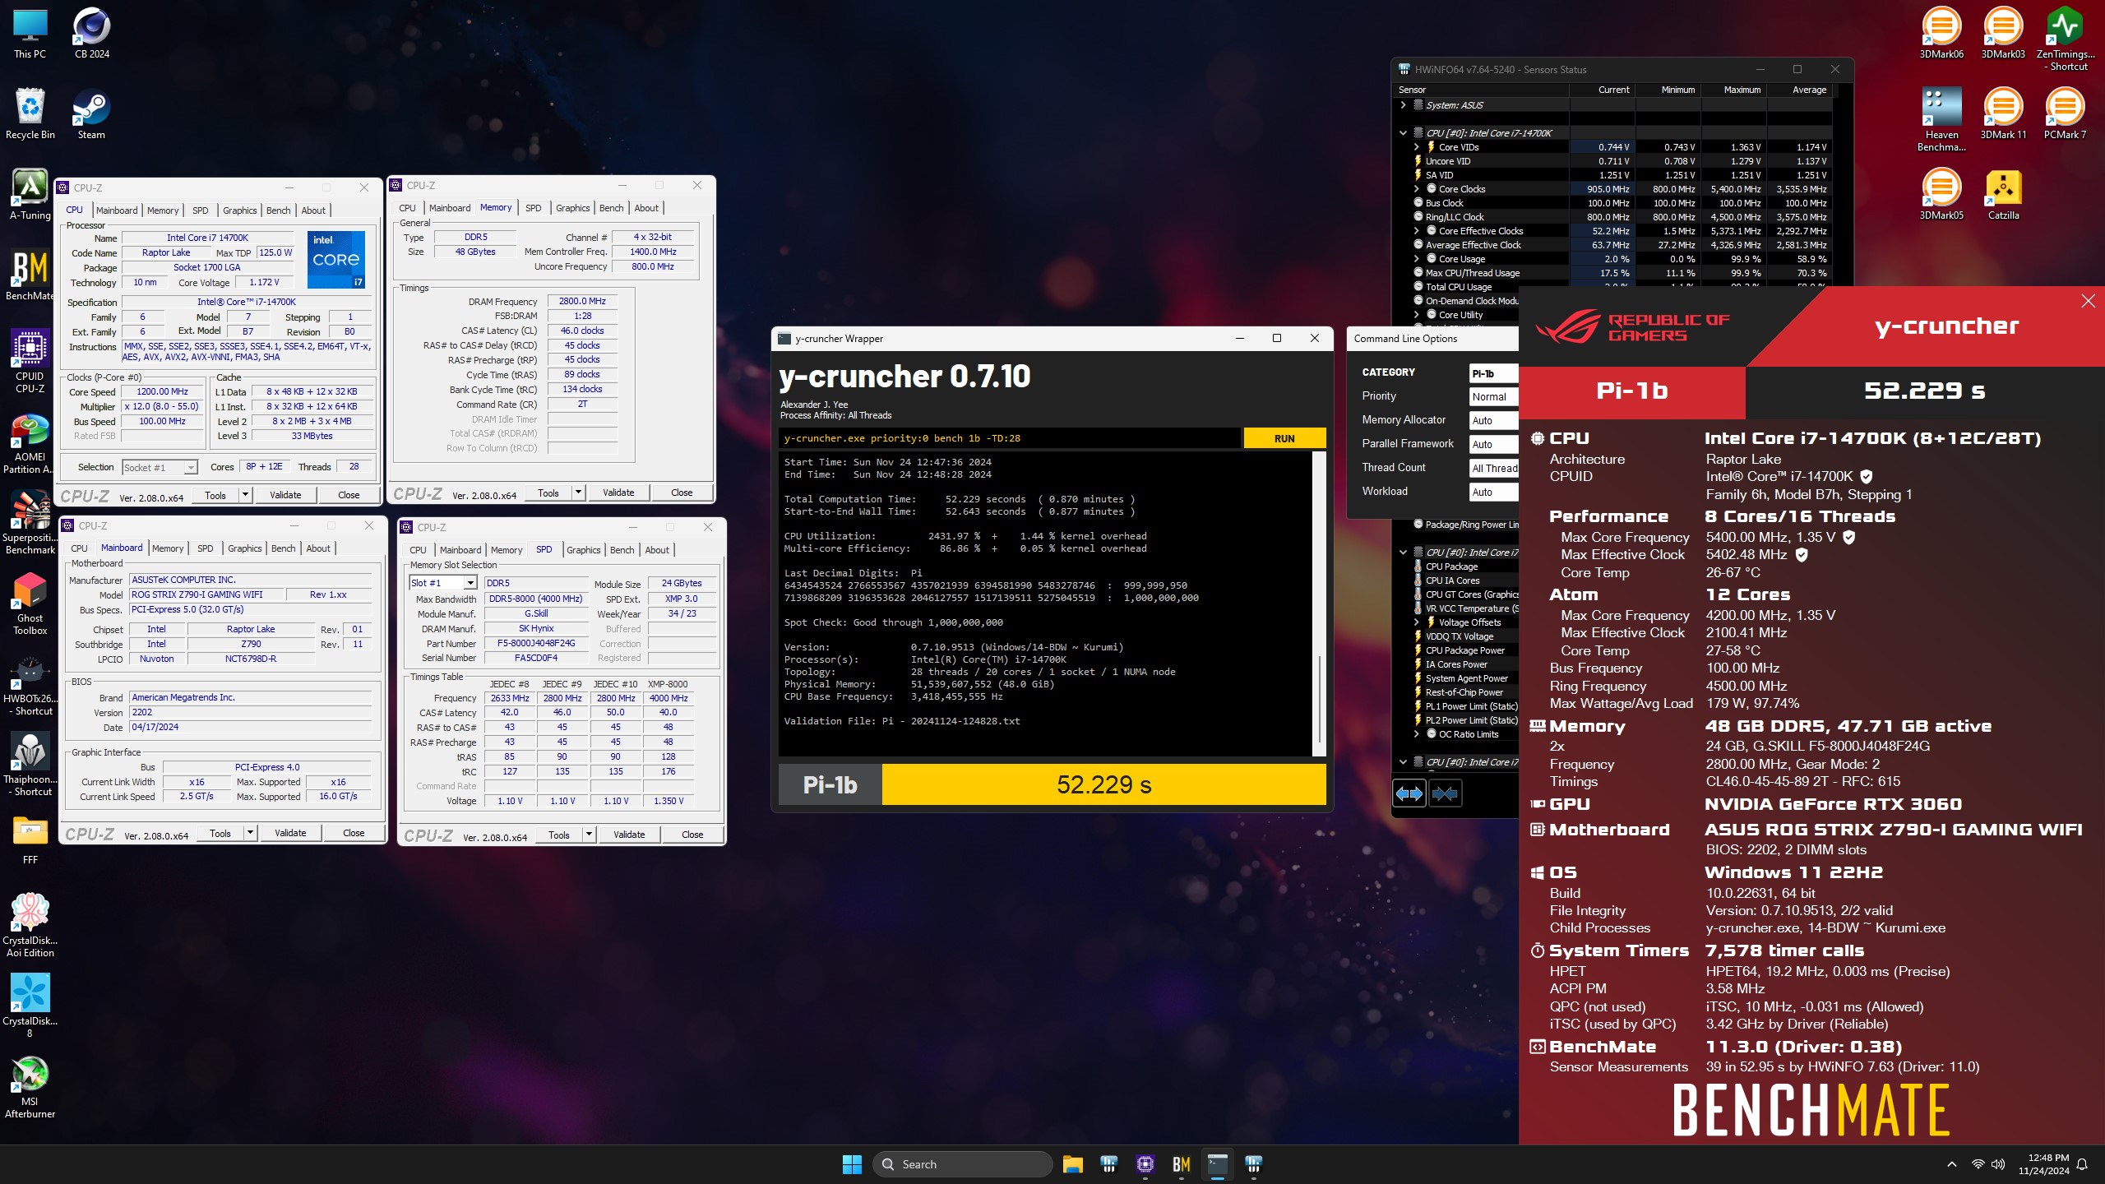Launch PCMark 7 desktop icon
This screenshot has height=1184, width=2105.
pyautogui.click(x=2065, y=114)
